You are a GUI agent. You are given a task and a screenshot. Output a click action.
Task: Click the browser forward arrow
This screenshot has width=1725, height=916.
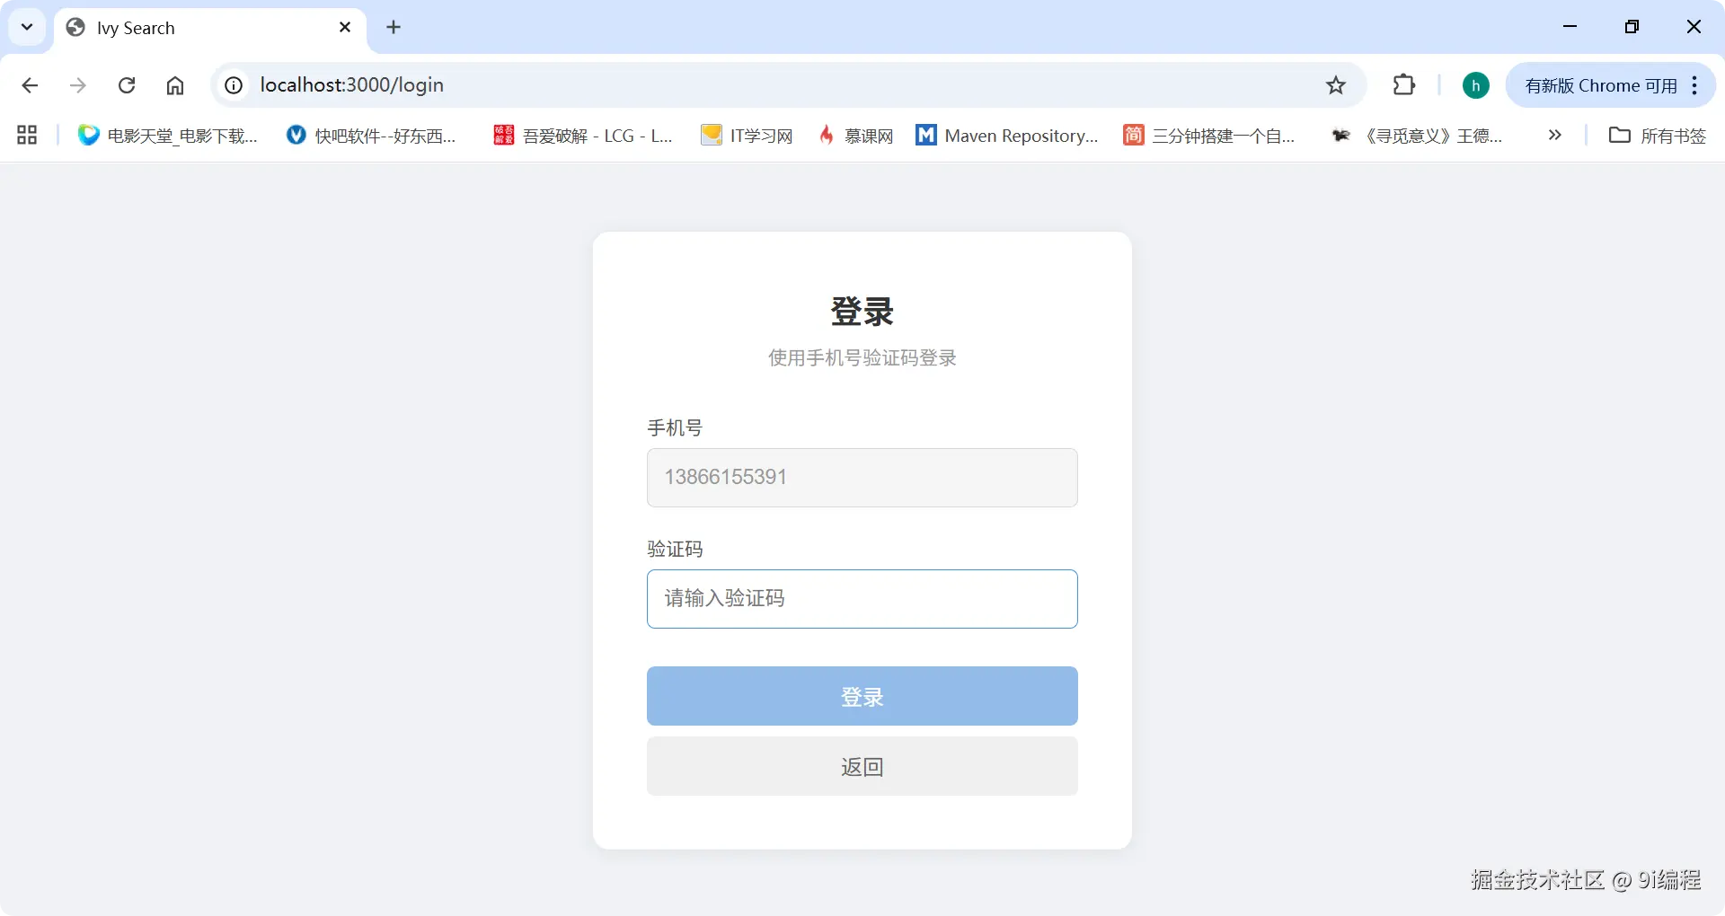coord(78,85)
